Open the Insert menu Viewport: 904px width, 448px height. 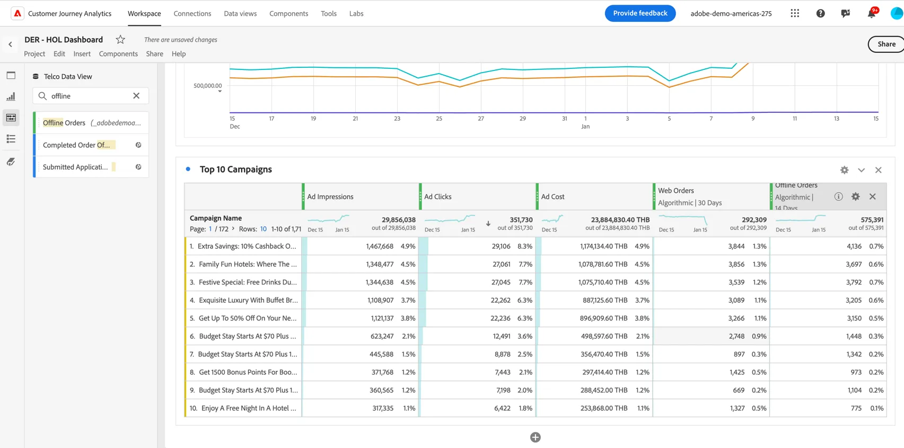coord(82,54)
